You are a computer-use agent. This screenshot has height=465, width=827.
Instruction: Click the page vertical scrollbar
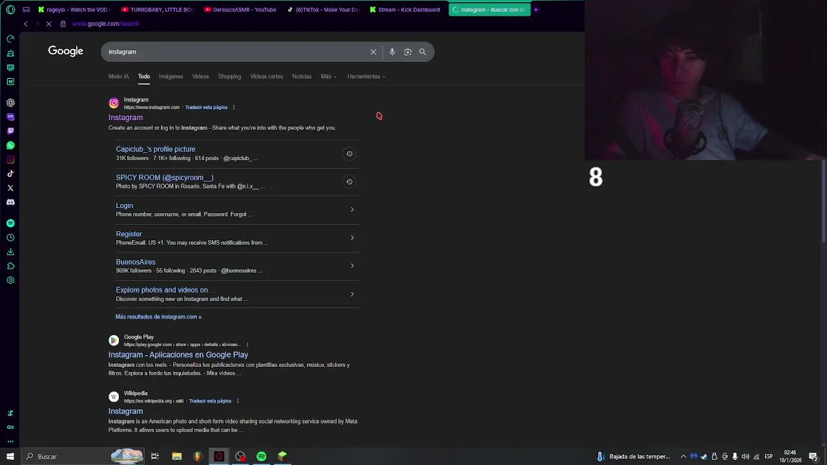tap(824, 200)
